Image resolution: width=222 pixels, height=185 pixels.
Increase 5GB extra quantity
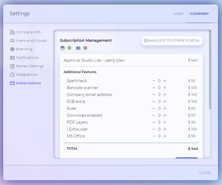click(x=165, y=102)
